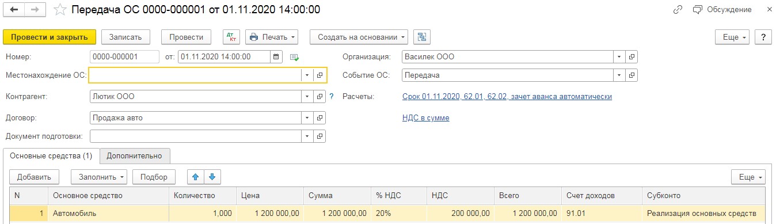Move row up with blue arrow
Image resolution: width=776 pixels, height=224 pixels.
pyautogui.click(x=196, y=177)
